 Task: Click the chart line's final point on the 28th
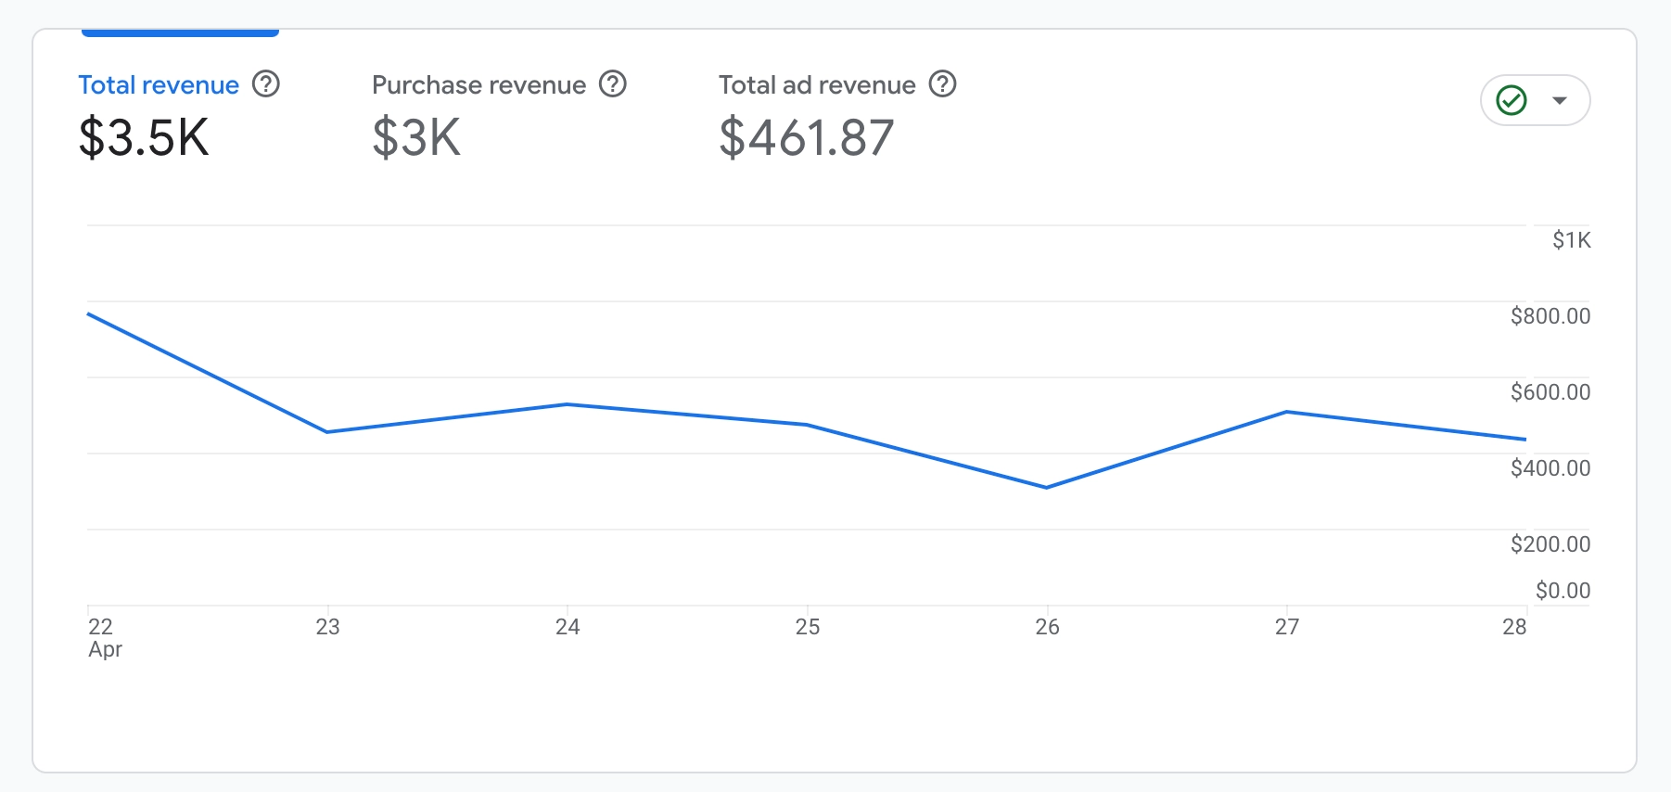[1524, 440]
